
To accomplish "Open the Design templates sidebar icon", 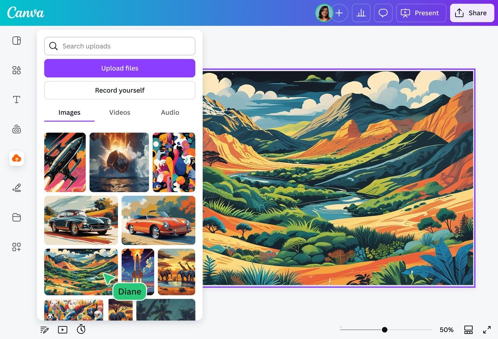I will click(x=16, y=41).
